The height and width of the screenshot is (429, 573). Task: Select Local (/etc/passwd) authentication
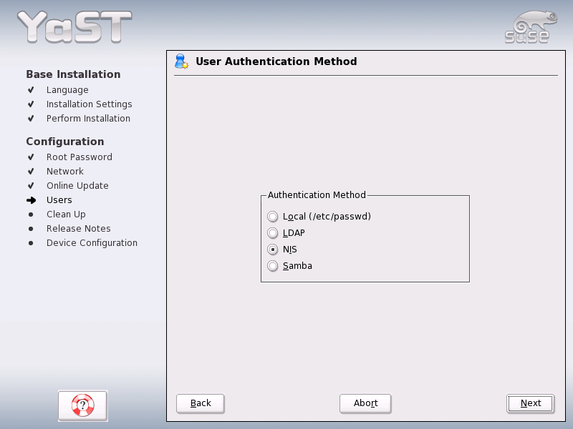[319, 217]
